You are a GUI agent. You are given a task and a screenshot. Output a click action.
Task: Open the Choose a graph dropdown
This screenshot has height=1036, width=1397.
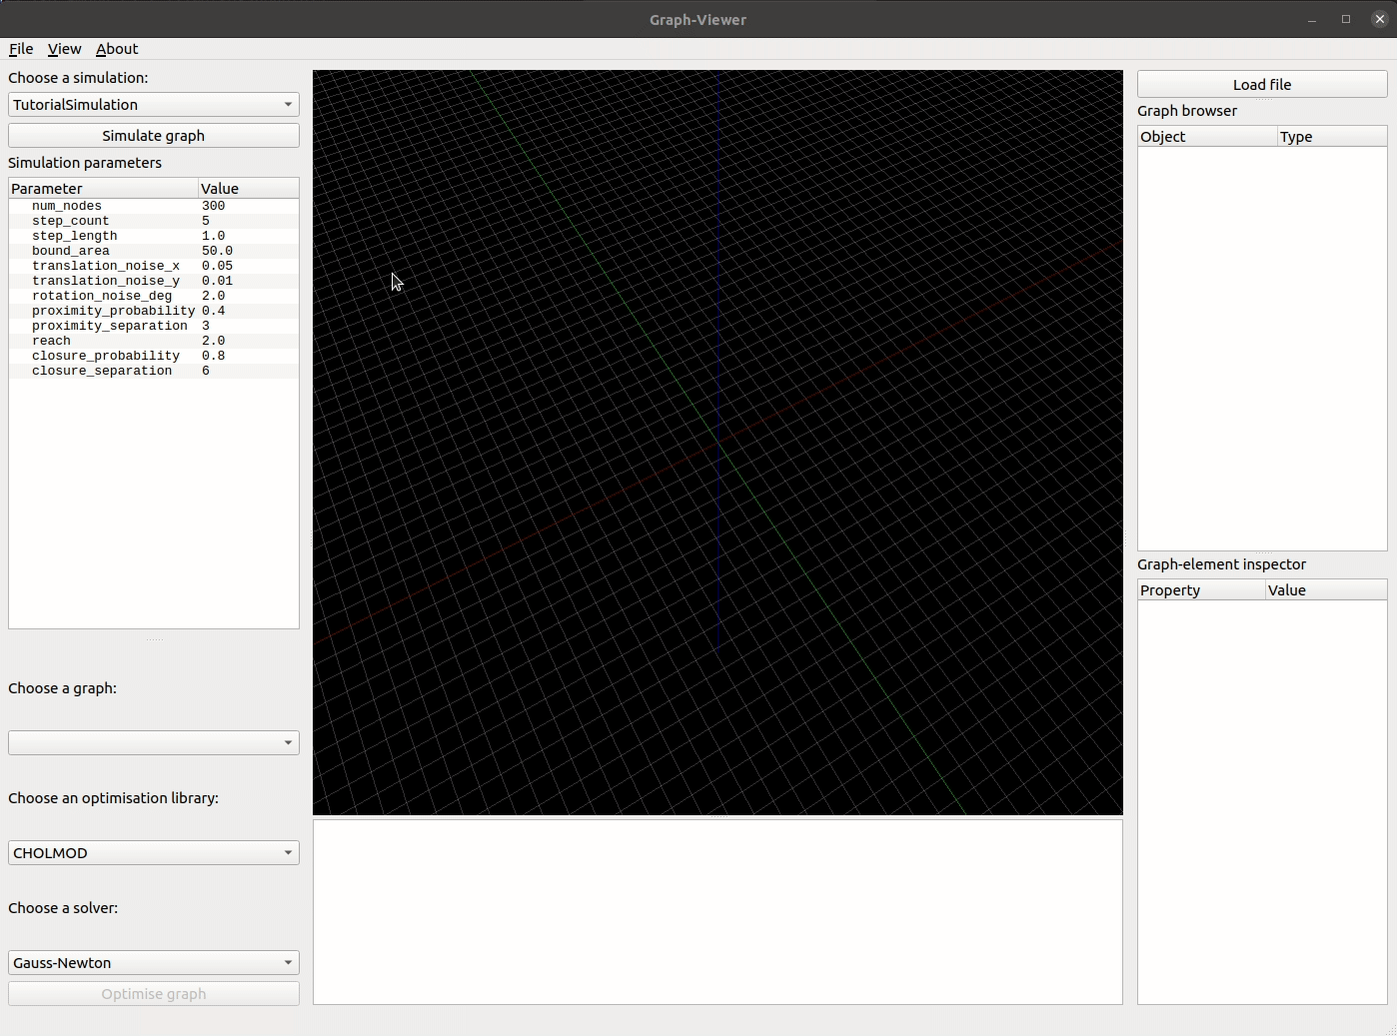point(154,742)
